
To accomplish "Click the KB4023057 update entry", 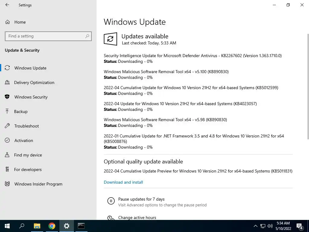I will tap(180, 104).
